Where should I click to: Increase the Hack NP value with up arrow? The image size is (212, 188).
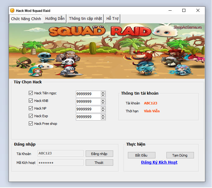point(103,108)
